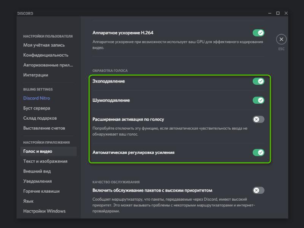Maximize the Discord window
Screen dimensions: 304x228
278,13
